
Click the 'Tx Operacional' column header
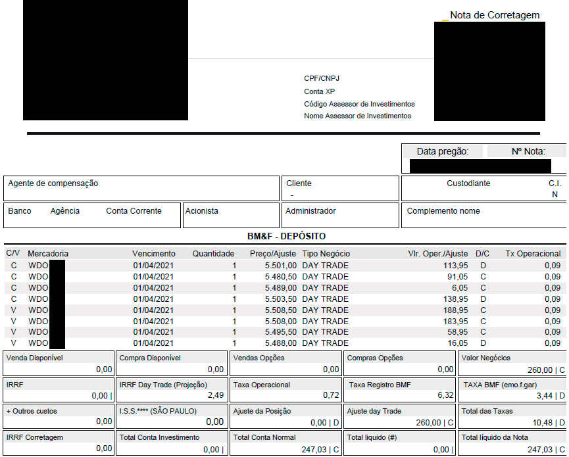(x=533, y=254)
